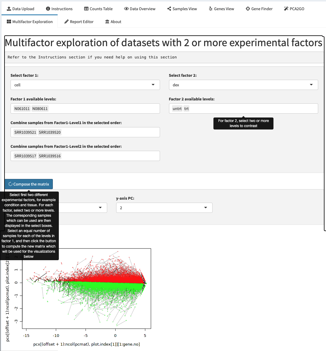
Task: Click the x-axis PC dropdown arrow
Action: (100, 208)
